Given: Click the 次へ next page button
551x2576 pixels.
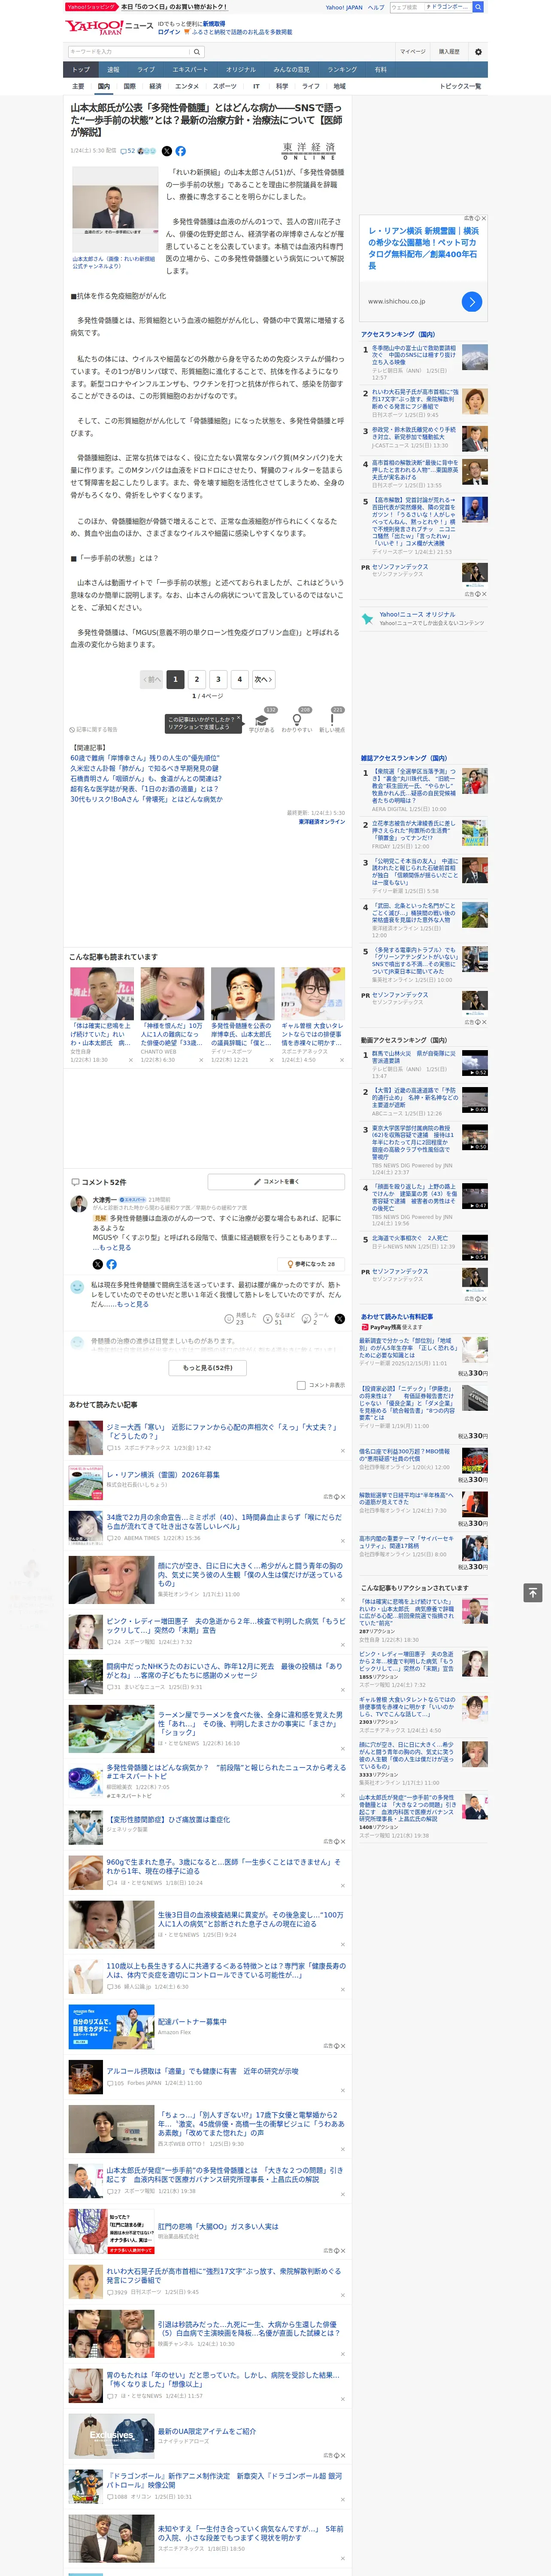Looking at the screenshot, I should pos(263,679).
